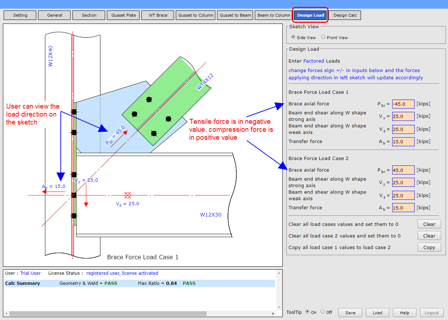This screenshot has height=320, width=448.
Task: Select the Gusset to Column tab
Action: [195, 15]
